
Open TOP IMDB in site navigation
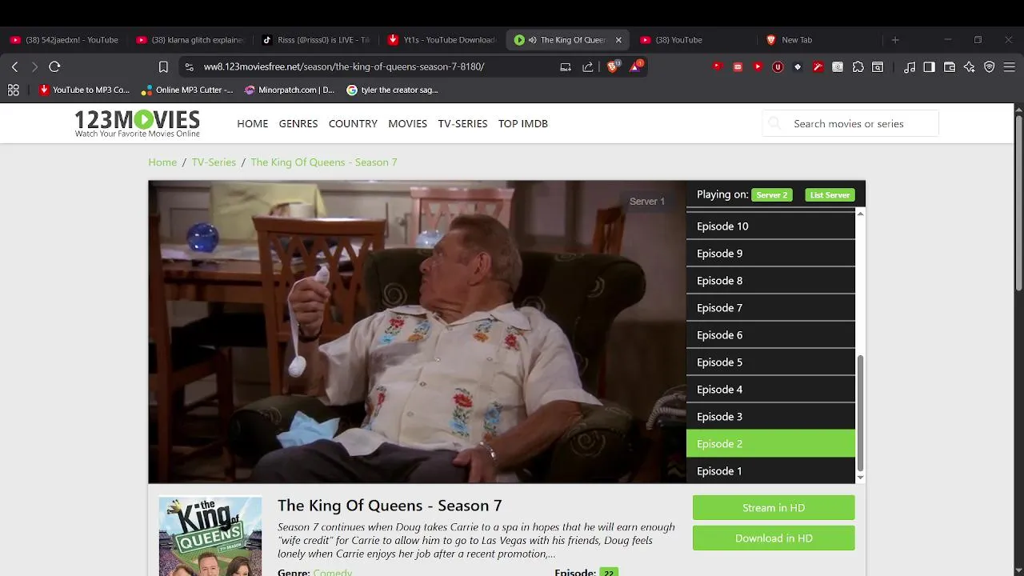click(x=523, y=124)
